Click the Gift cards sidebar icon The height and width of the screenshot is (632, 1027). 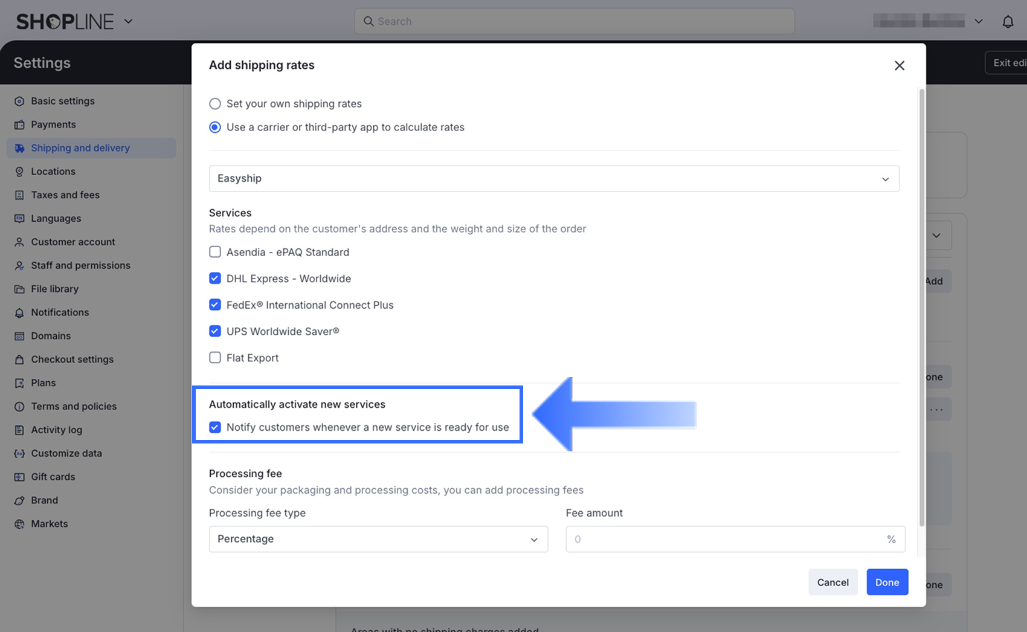(19, 477)
